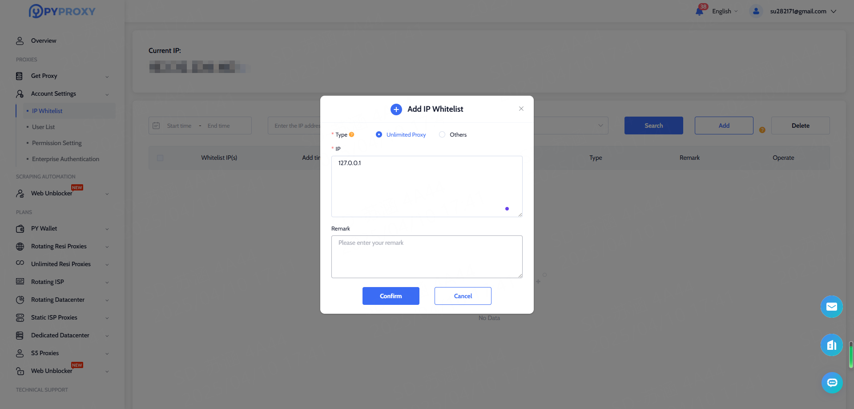Click the floating document guide icon
This screenshot has width=854, height=409.
[831, 345]
